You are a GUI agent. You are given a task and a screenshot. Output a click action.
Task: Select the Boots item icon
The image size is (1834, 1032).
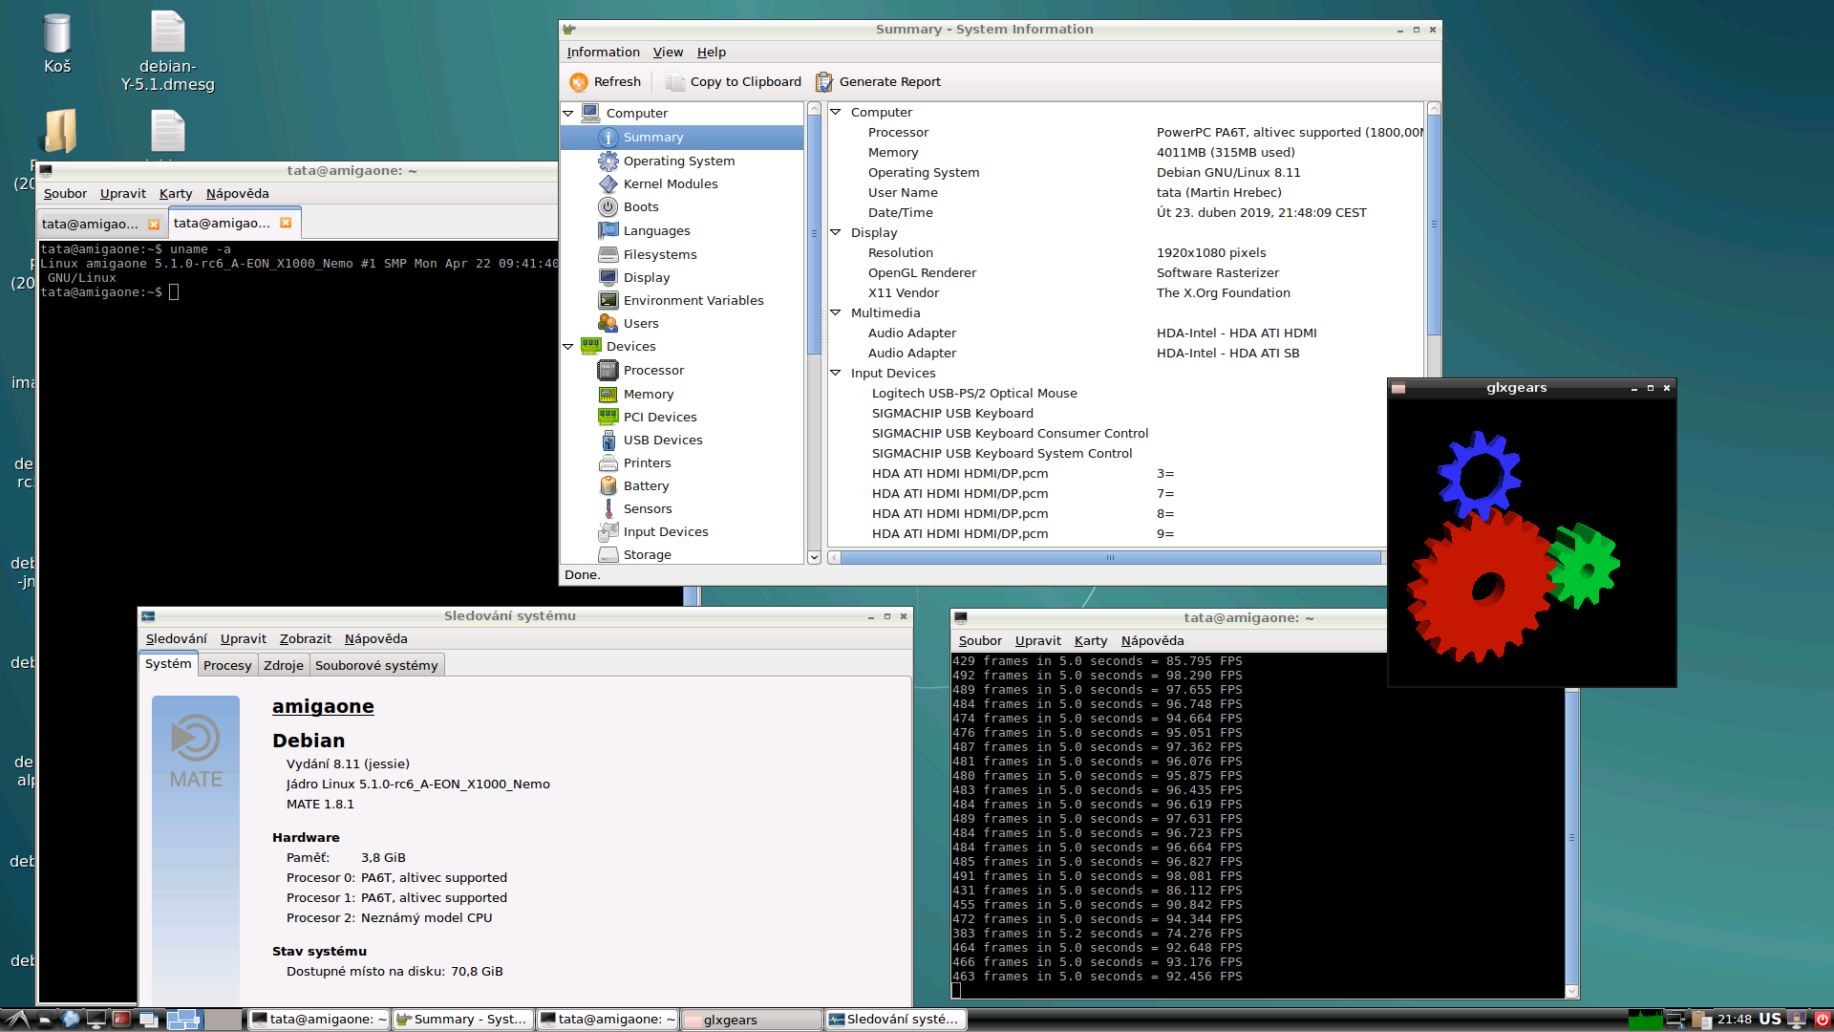(608, 207)
